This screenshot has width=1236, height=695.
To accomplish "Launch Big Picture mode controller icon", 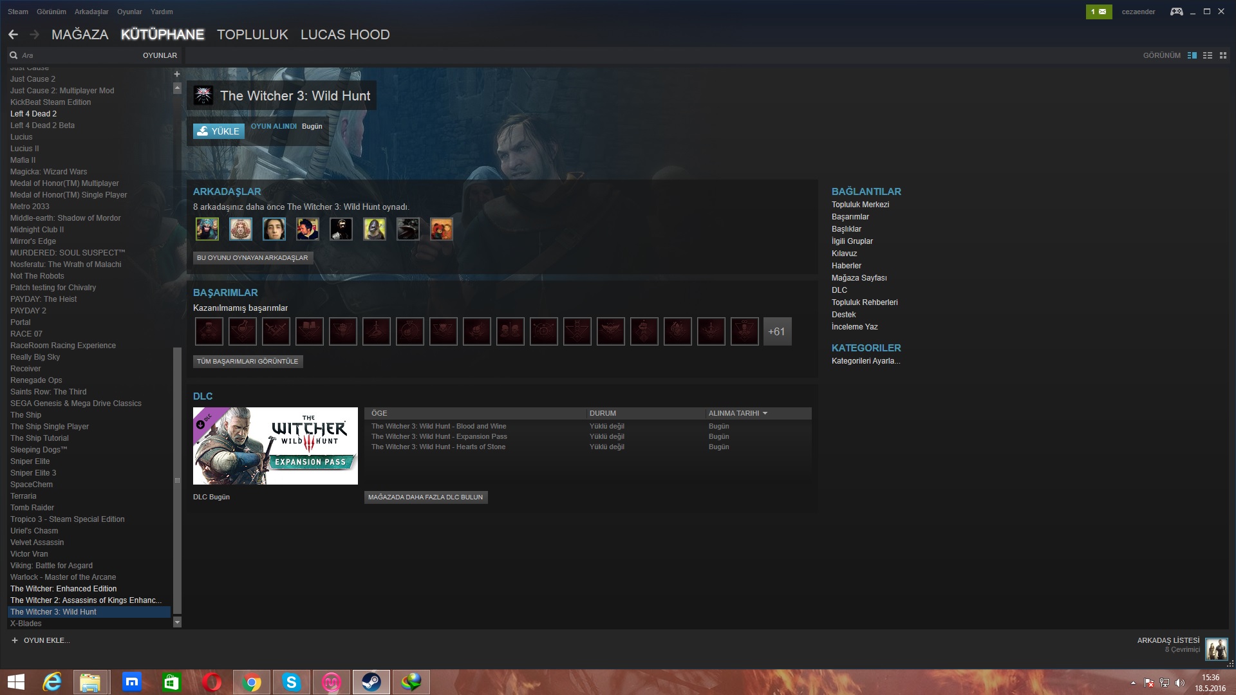I will tap(1176, 12).
